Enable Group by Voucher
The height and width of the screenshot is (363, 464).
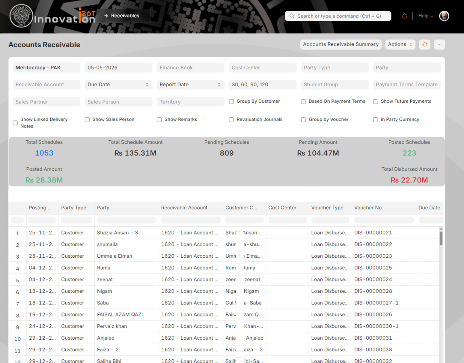pos(303,119)
